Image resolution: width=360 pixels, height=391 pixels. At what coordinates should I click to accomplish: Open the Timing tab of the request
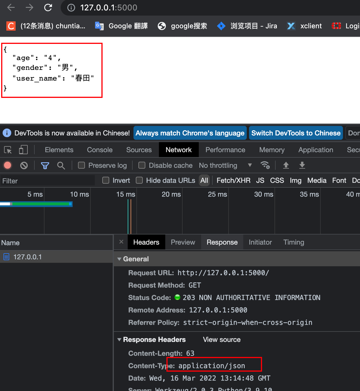coord(294,242)
